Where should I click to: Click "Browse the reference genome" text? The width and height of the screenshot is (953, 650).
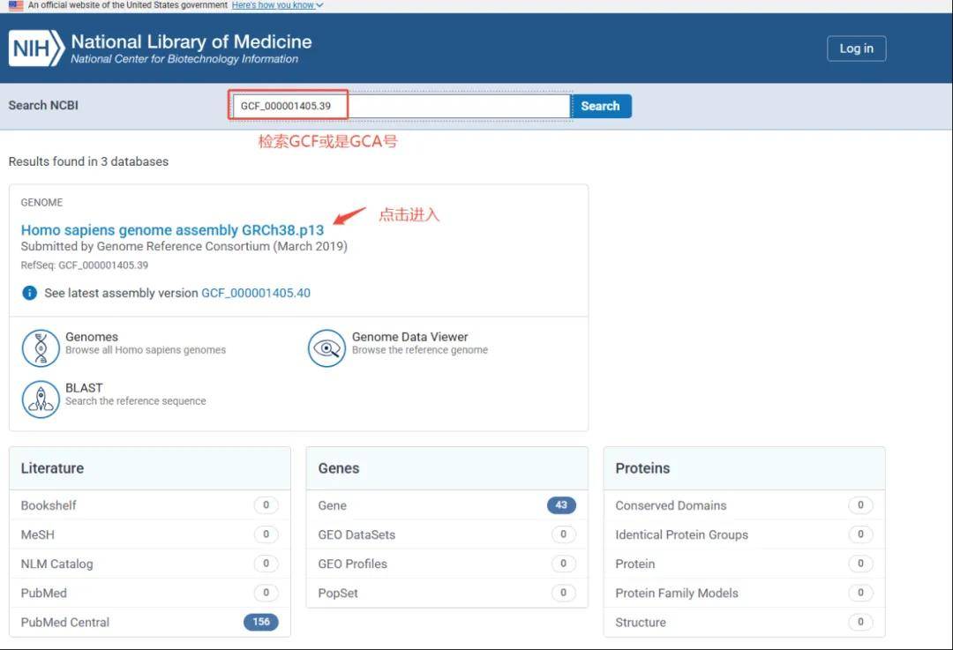(420, 350)
